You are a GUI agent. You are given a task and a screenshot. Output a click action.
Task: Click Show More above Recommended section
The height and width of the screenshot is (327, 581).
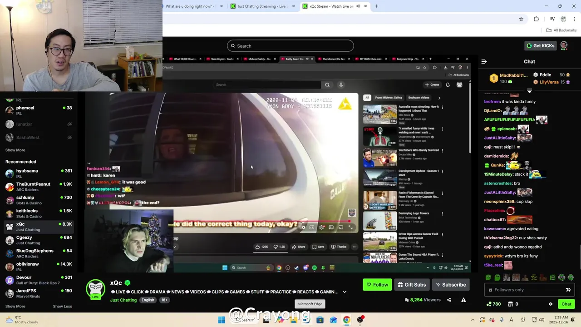(15, 150)
